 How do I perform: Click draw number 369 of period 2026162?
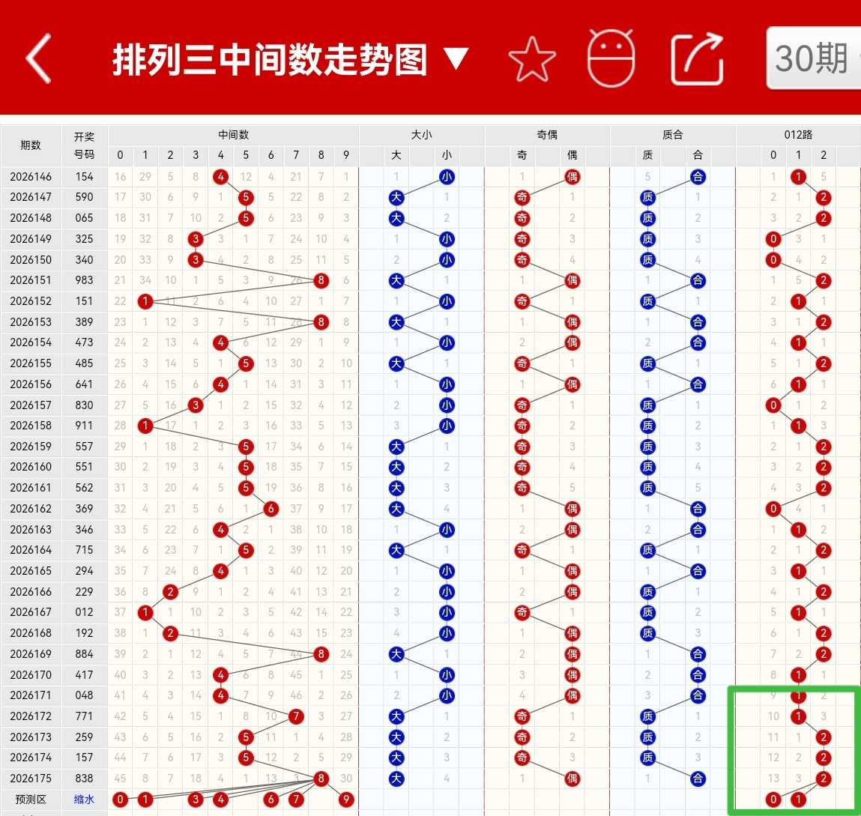click(x=84, y=509)
